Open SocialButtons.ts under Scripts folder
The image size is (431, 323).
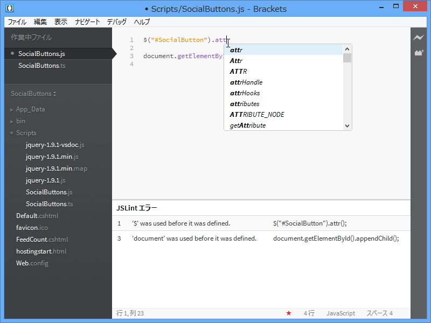50,204
